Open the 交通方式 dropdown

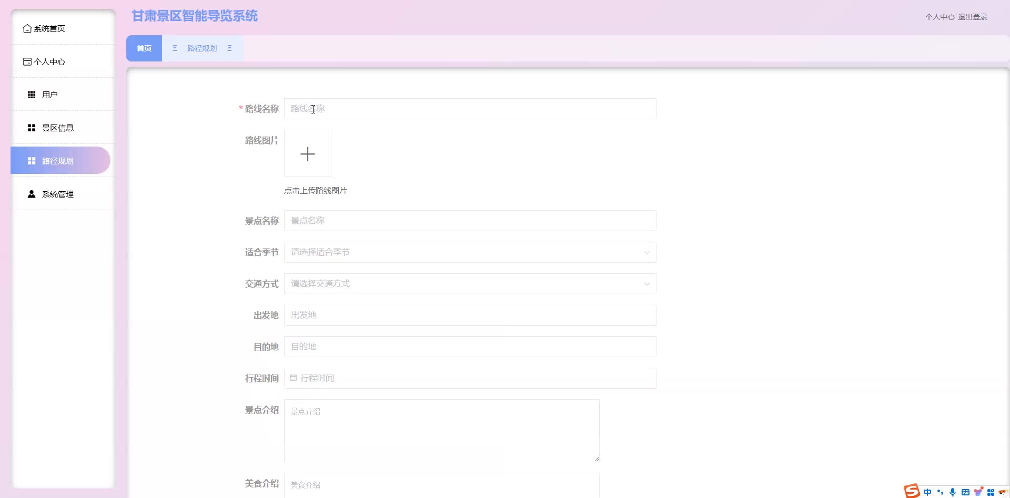click(x=470, y=284)
